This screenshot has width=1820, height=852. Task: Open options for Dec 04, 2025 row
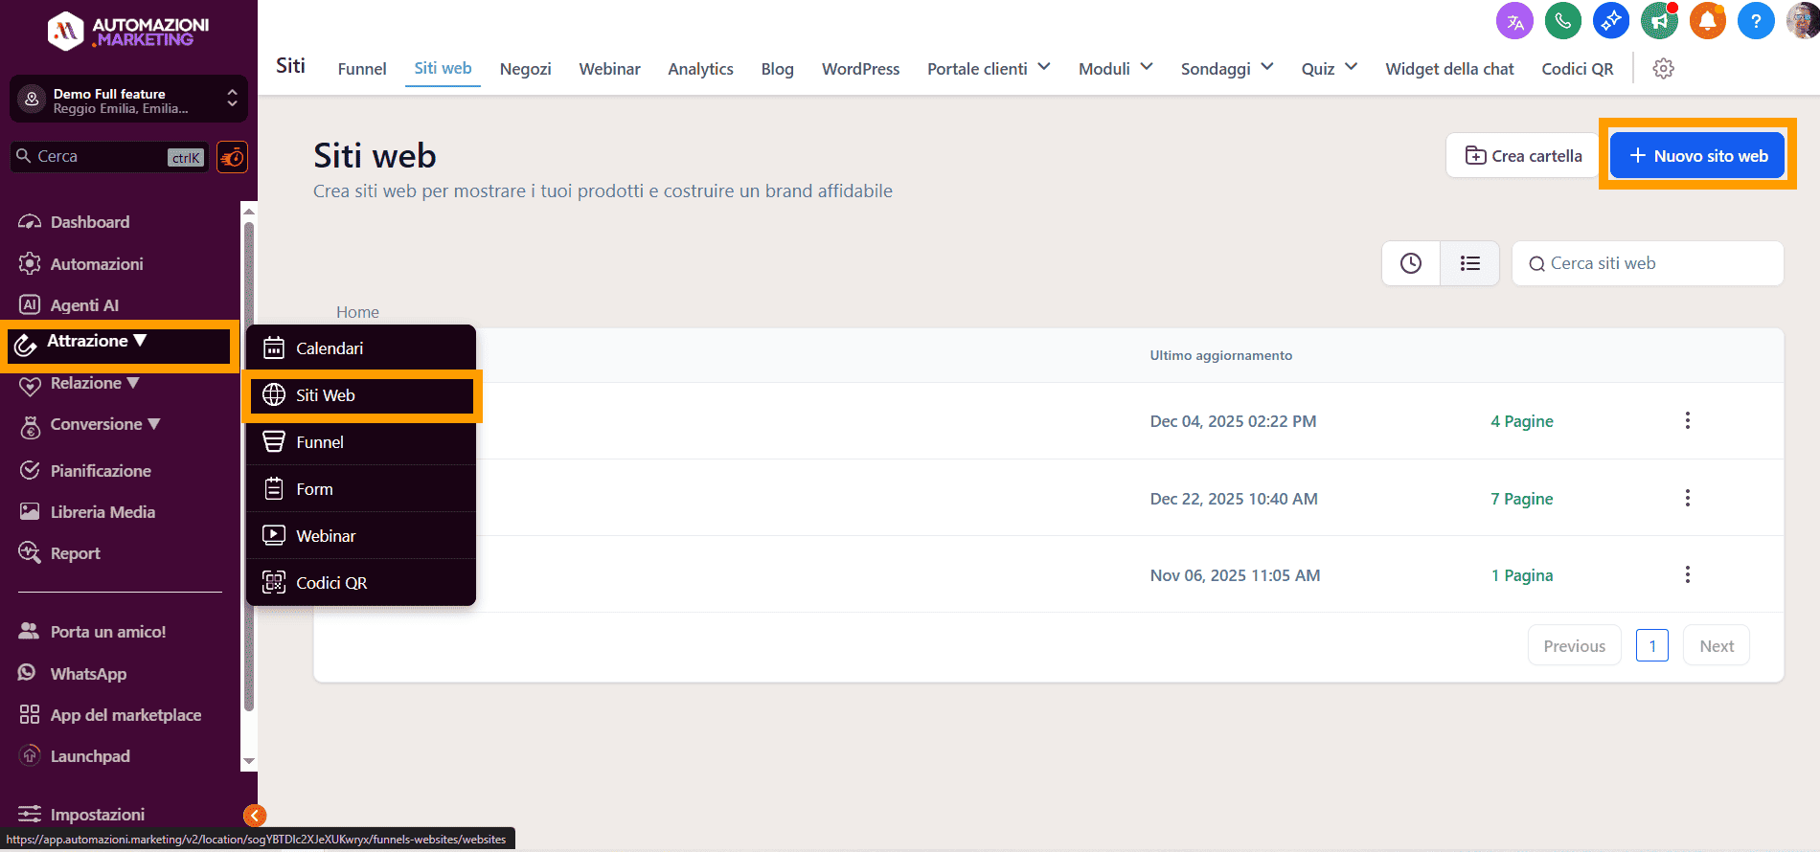[x=1688, y=420]
